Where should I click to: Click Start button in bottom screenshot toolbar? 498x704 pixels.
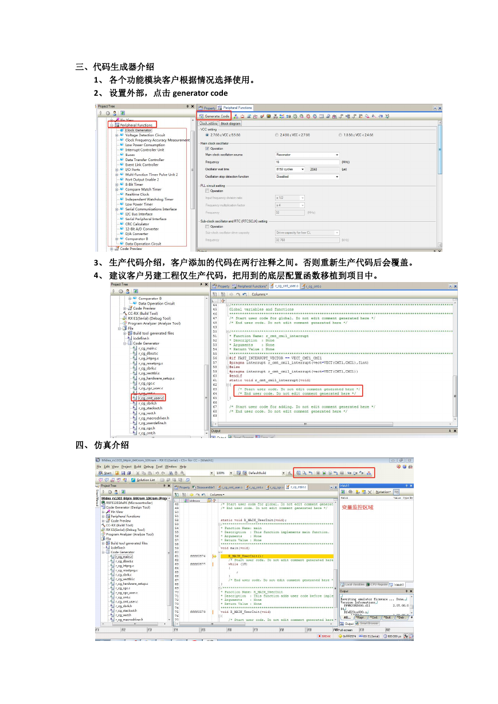pyautogui.click(x=105, y=473)
